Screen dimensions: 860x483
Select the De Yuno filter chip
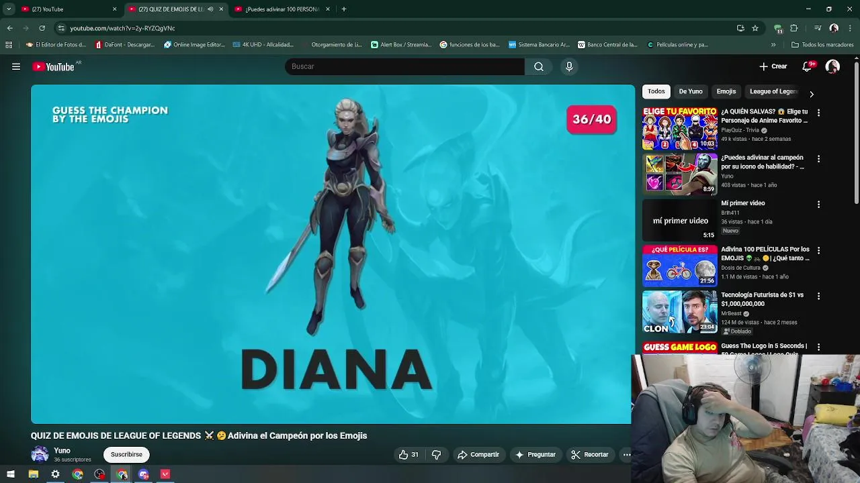point(691,91)
